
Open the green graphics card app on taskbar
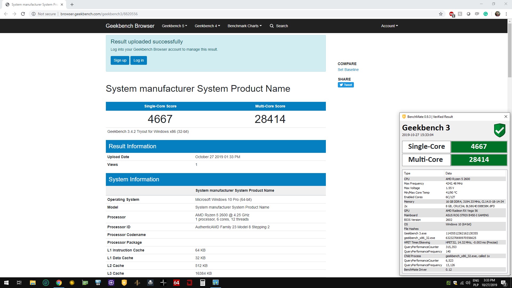pos(85,283)
